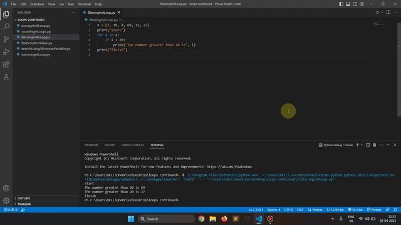Open the Run menu
401x225 pixels.
tap(71, 4)
